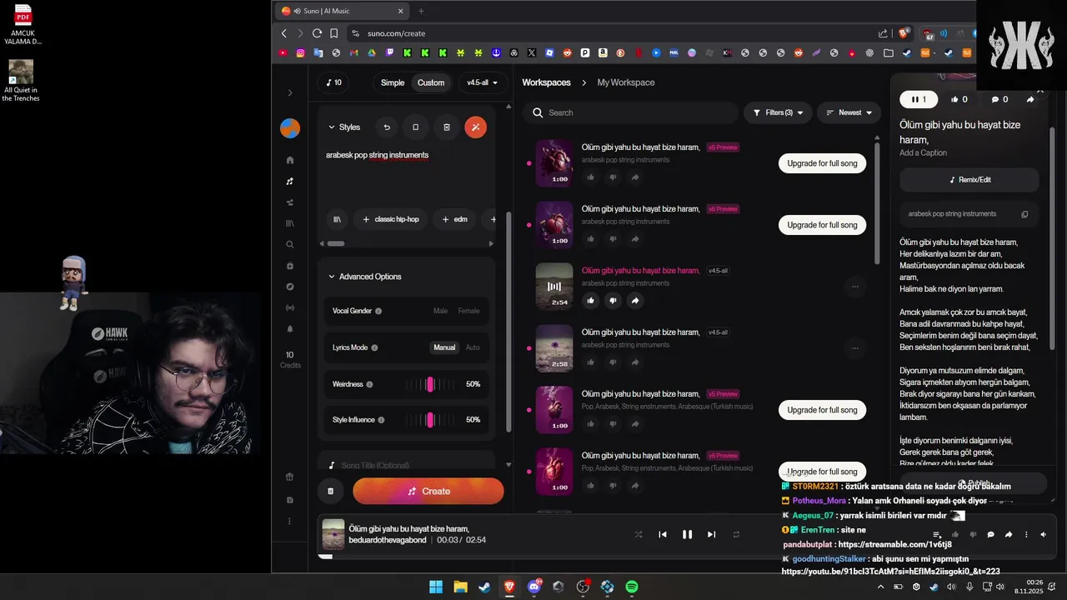
Task: Dislike the 2:54 song in workspace list
Action: (x=613, y=301)
